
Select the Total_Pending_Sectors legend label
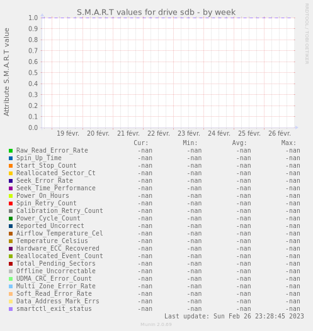point(56,263)
